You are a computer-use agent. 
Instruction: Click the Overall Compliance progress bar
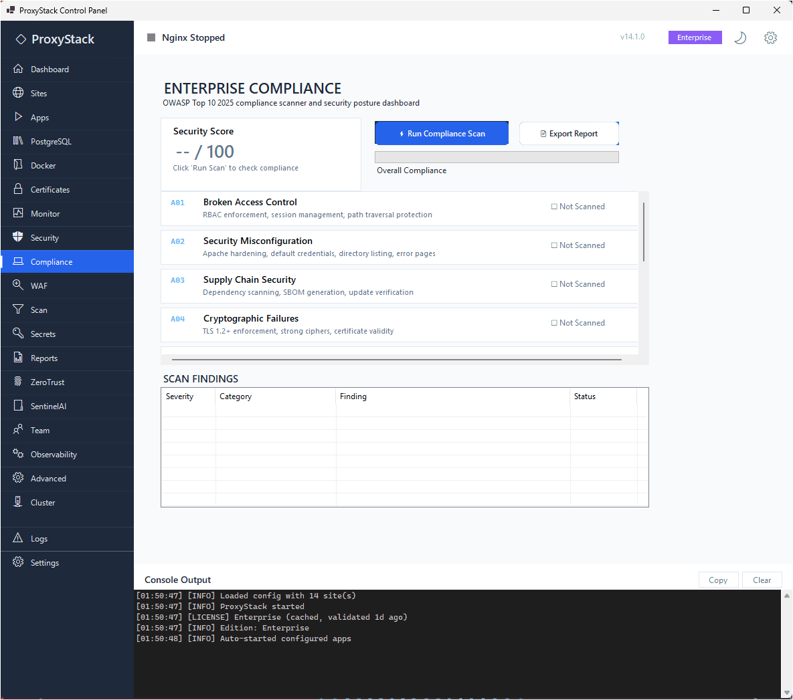tap(497, 156)
